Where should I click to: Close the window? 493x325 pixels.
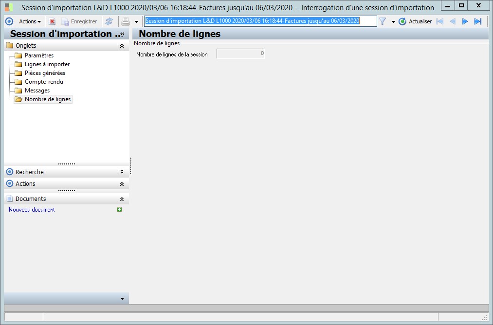click(479, 6)
